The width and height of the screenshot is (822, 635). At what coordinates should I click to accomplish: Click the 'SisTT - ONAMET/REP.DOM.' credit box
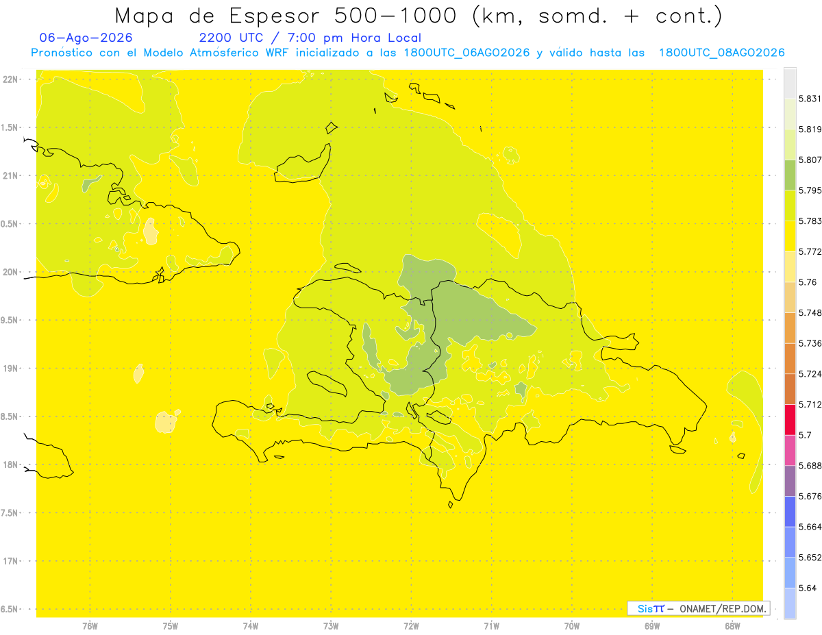[x=699, y=608]
